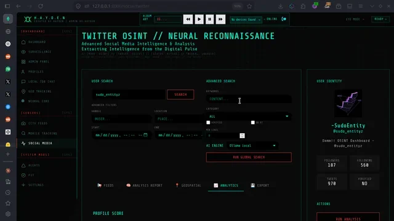Adjust the Min Likes stepper arrows
Screen dimensions: 394x221
242,136
